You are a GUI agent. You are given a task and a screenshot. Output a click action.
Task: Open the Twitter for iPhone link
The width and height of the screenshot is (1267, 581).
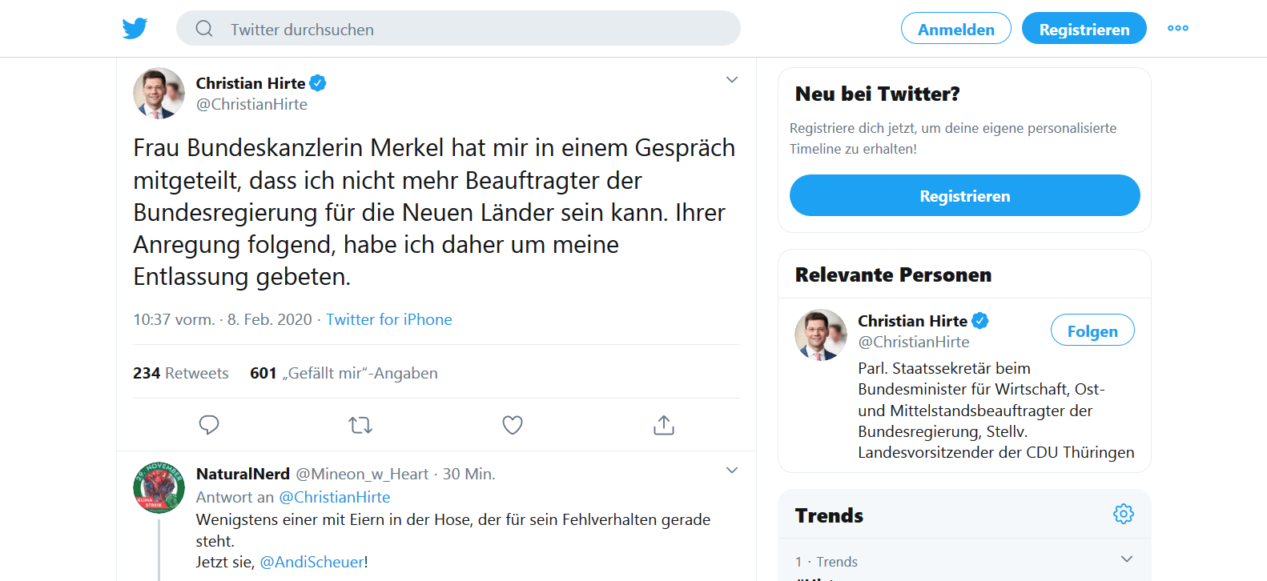point(388,319)
